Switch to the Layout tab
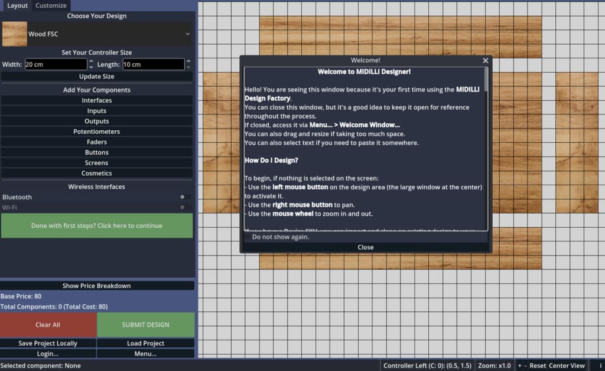This screenshot has width=605, height=371. 17,5
